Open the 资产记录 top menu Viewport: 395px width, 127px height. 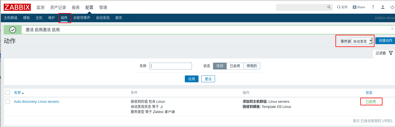click(58, 7)
